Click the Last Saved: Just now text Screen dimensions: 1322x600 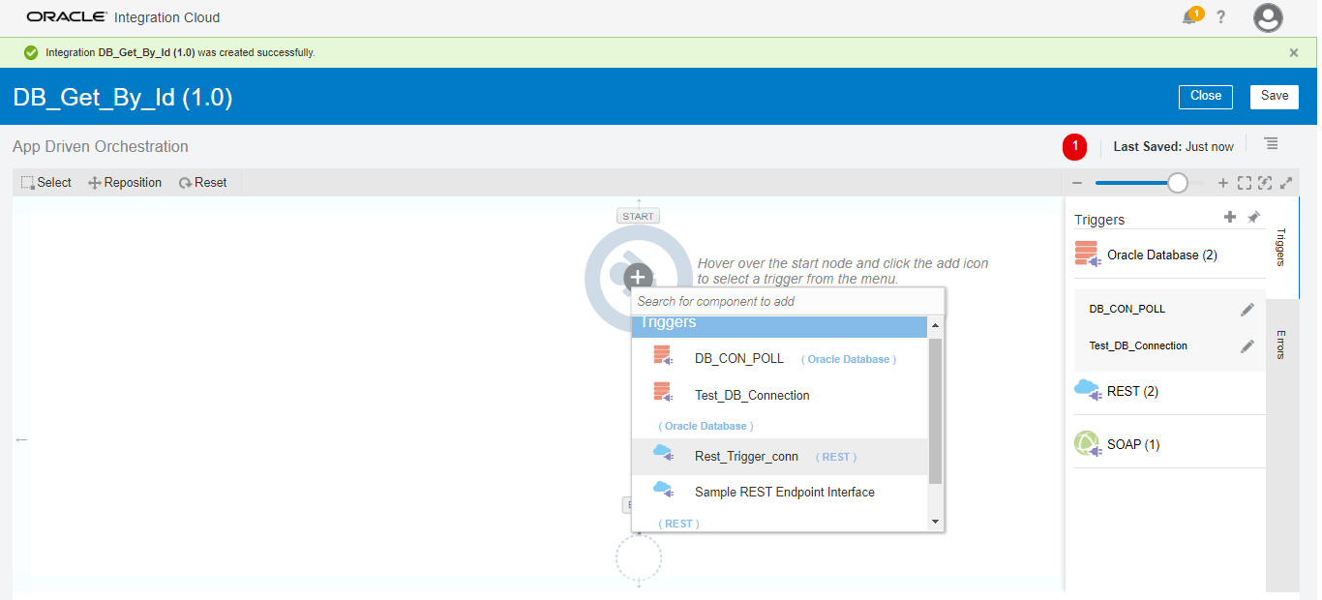click(x=1174, y=147)
